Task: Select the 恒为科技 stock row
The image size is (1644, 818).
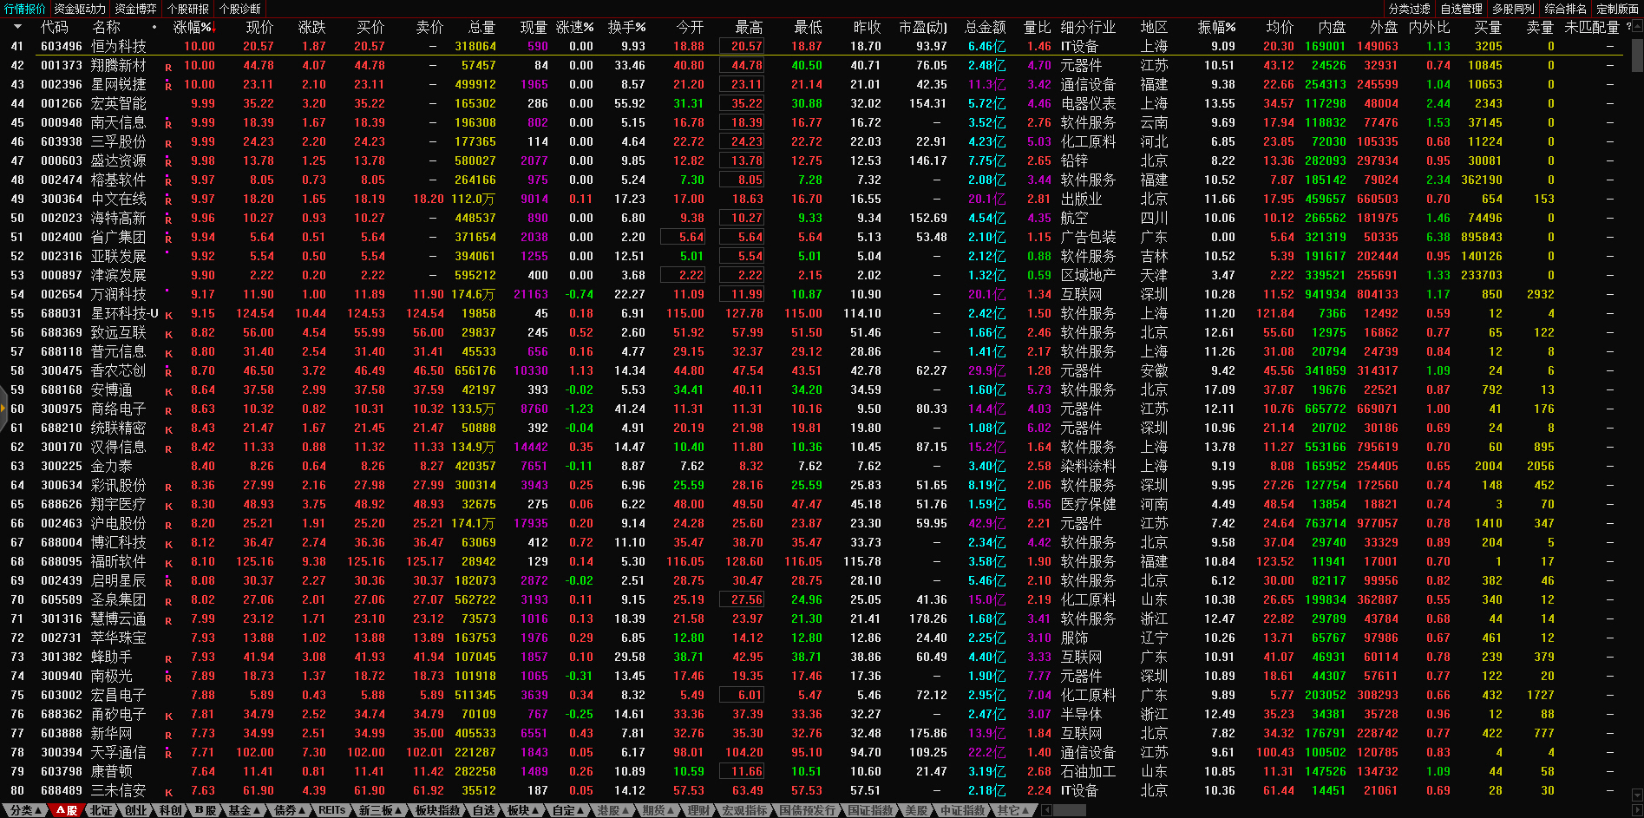Action: point(119,46)
